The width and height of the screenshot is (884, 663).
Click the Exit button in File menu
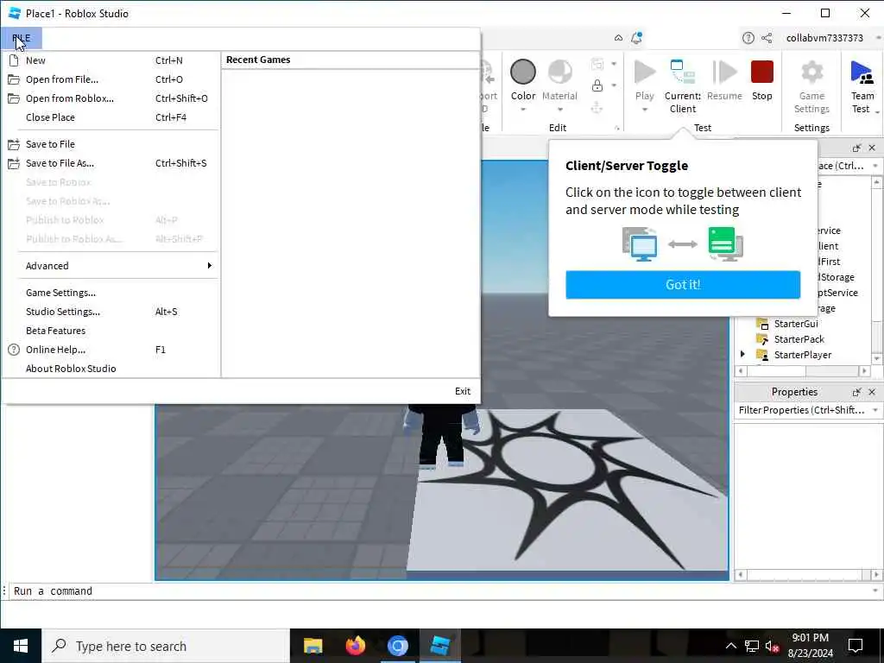[463, 391]
